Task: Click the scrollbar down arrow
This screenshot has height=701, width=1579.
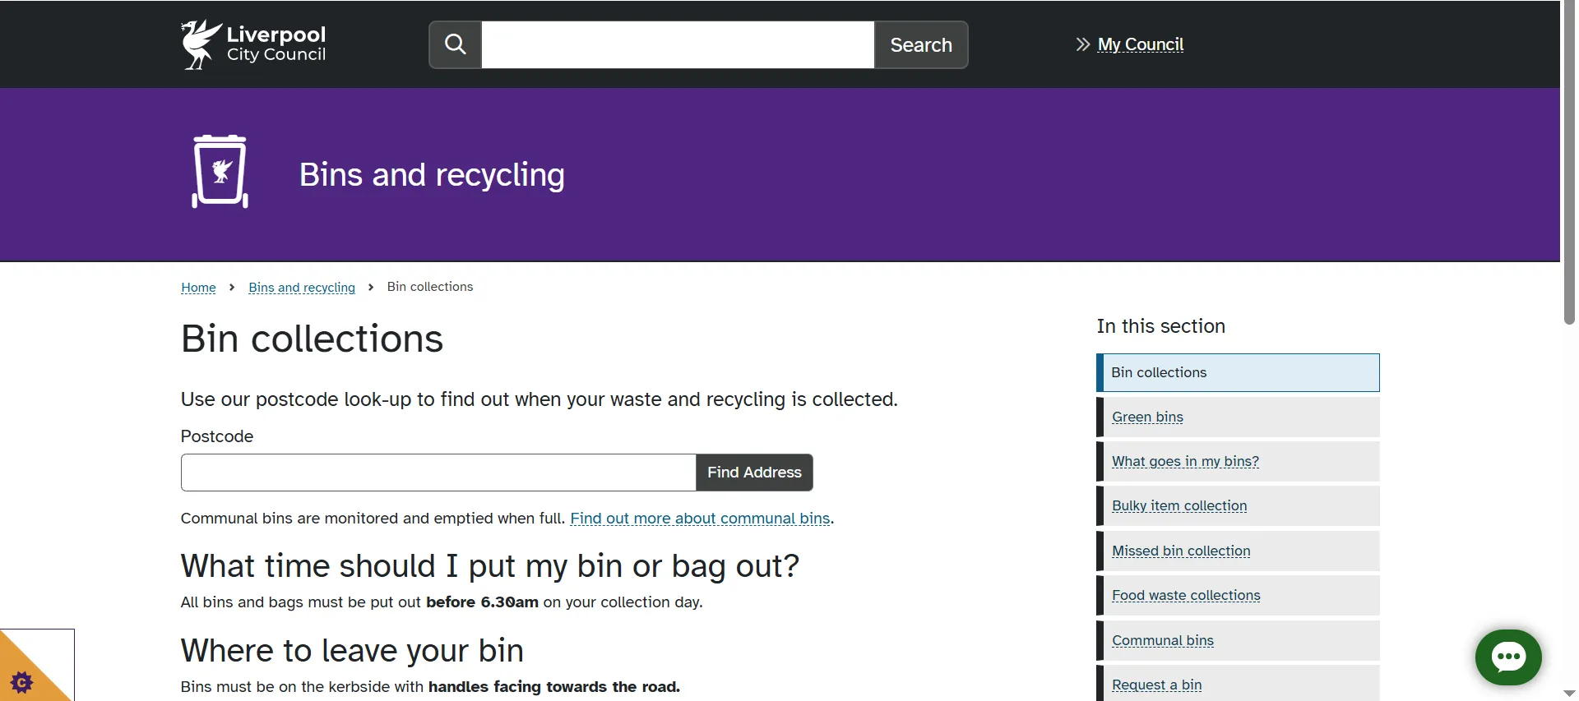Action: (x=1569, y=694)
